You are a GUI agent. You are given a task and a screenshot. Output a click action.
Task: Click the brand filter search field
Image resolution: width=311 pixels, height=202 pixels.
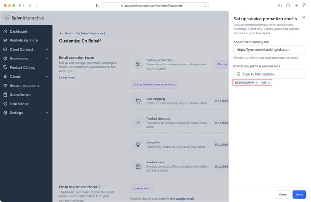click(270, 74)
